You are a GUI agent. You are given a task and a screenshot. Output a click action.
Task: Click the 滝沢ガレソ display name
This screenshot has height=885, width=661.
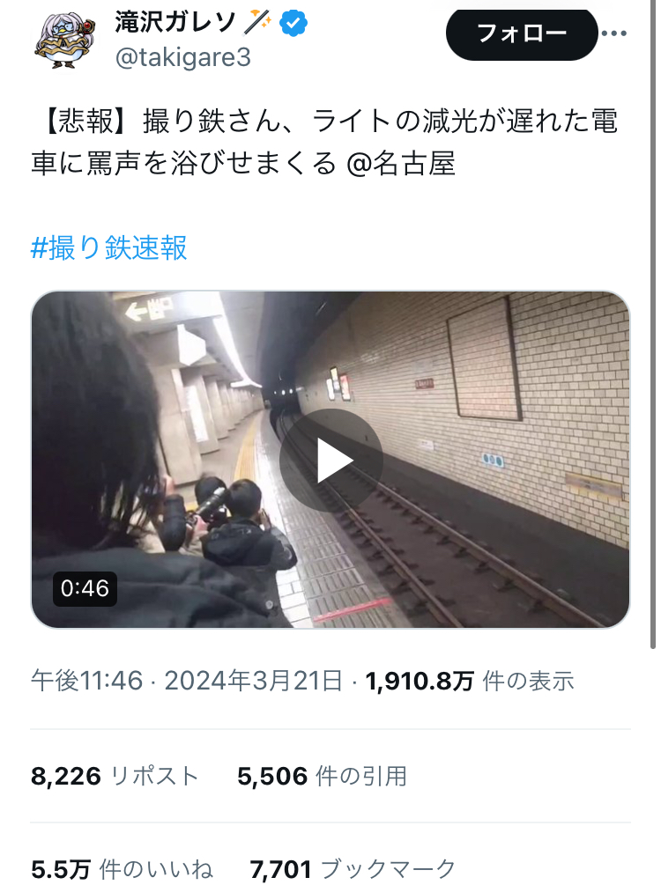(x=175, y=23)
